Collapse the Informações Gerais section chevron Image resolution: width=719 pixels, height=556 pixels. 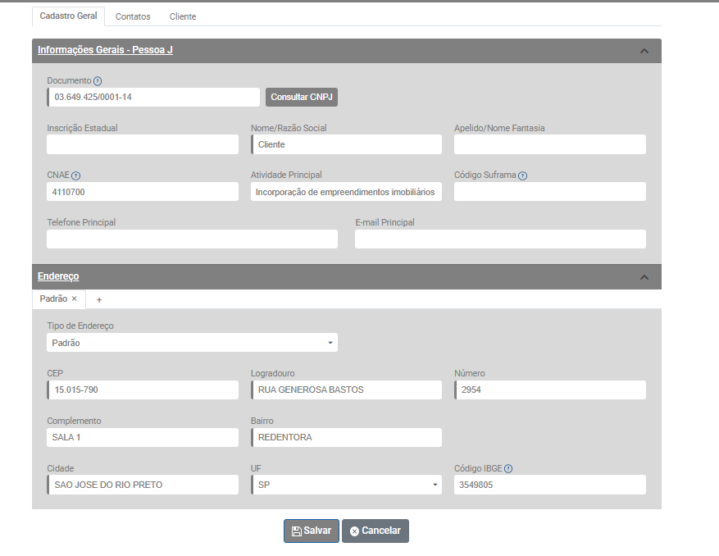tap(644, 51)
